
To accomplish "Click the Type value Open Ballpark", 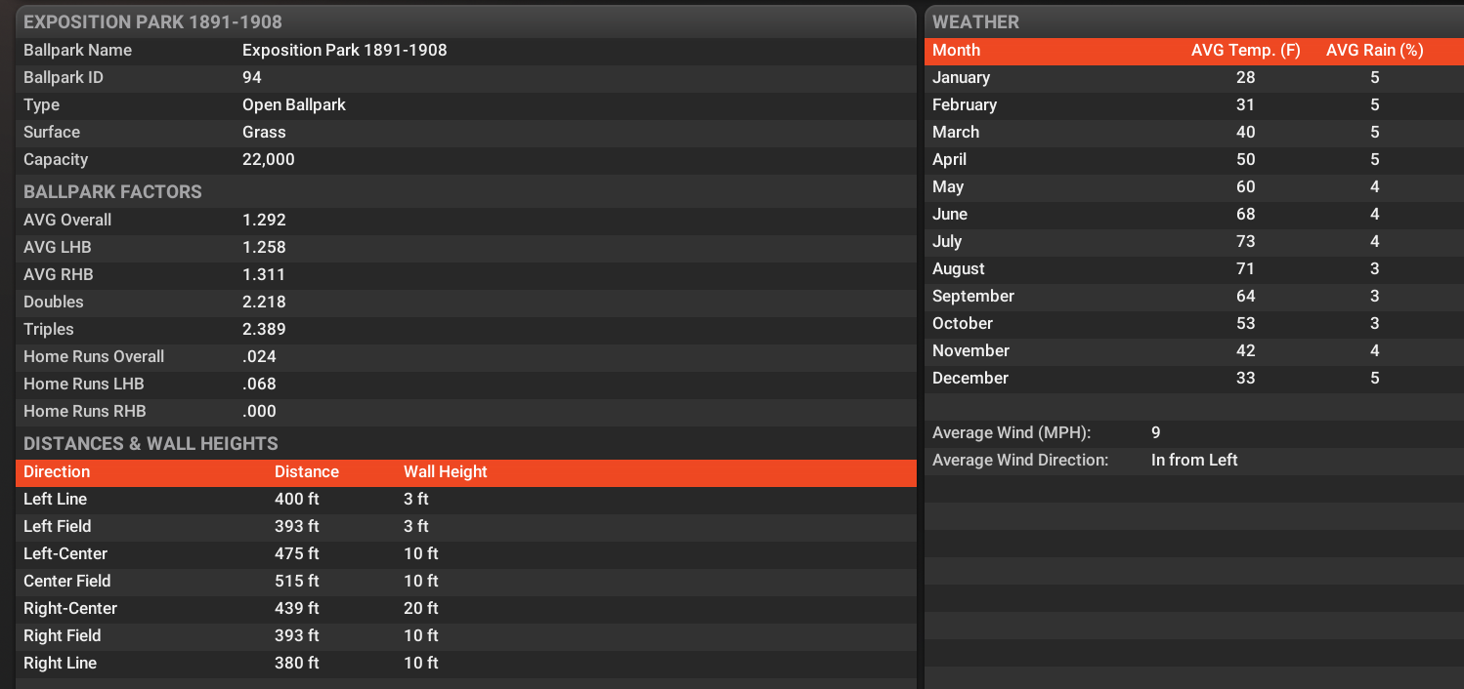I will [x=294, y=105].
